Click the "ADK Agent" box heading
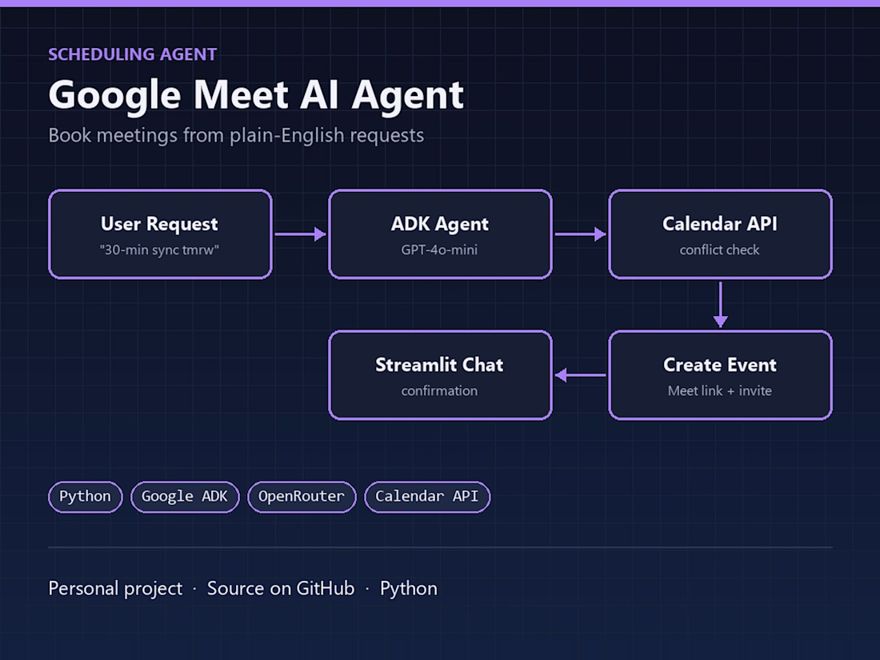This screenshot has height=660, width=880. [440, 224]
